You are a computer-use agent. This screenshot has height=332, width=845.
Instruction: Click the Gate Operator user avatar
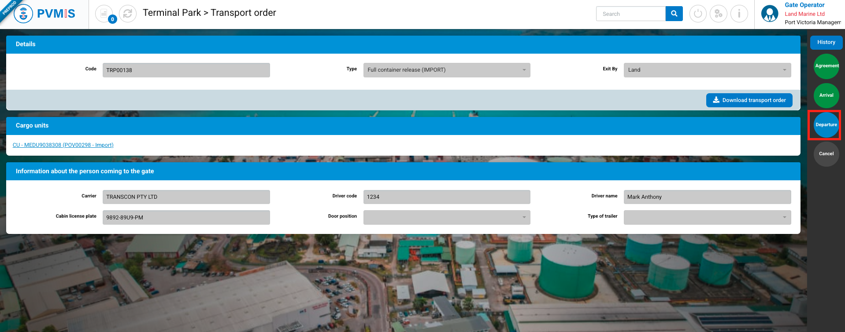pos(770,14)
